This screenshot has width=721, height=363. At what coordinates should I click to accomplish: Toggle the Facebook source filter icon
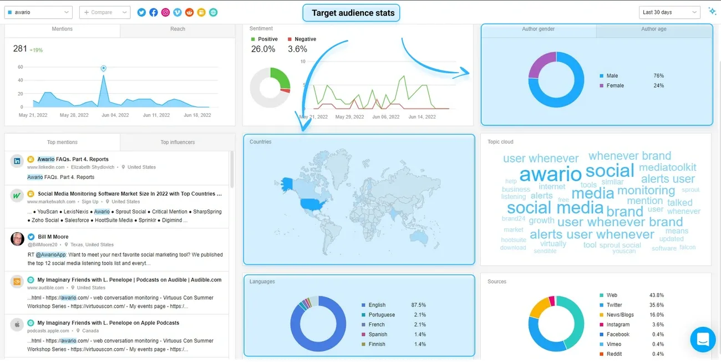pos(153,12)
